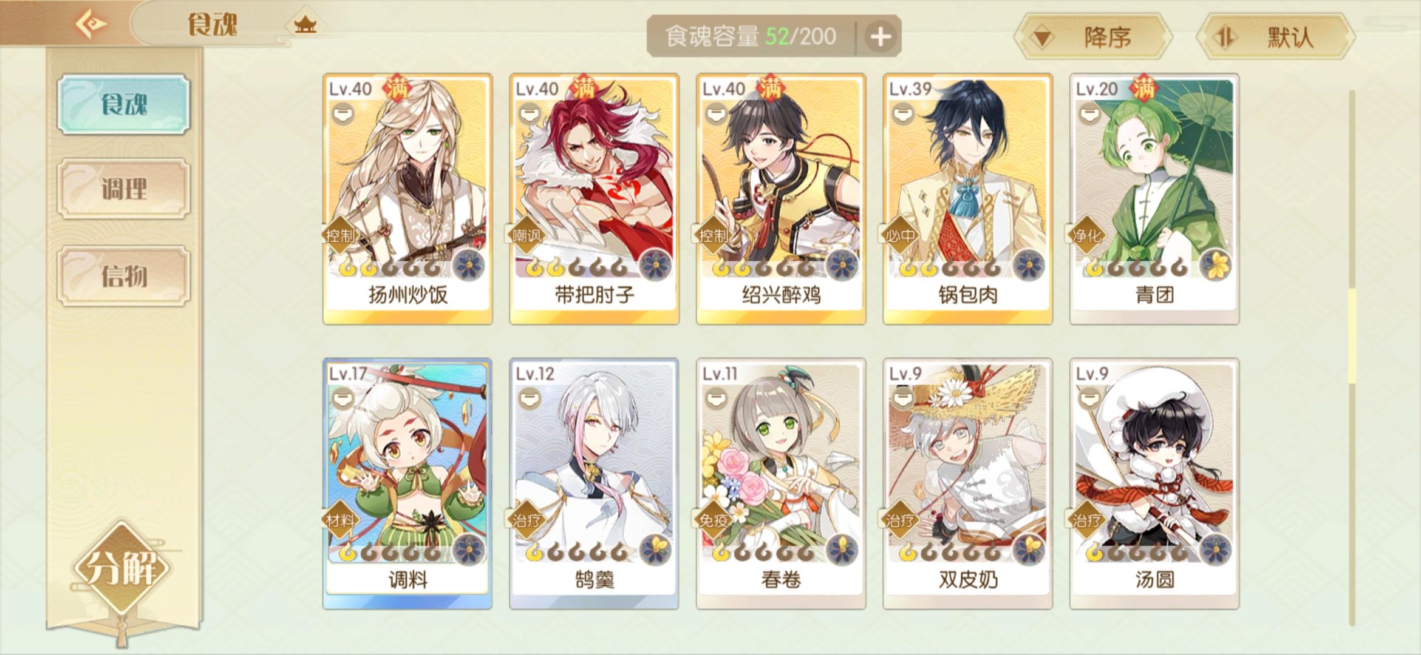The width and height of the screenshot is (1421, 655).
Task: Add food soul capacity with plus icon
Action: pyautogui.click(x=881, y=37)
